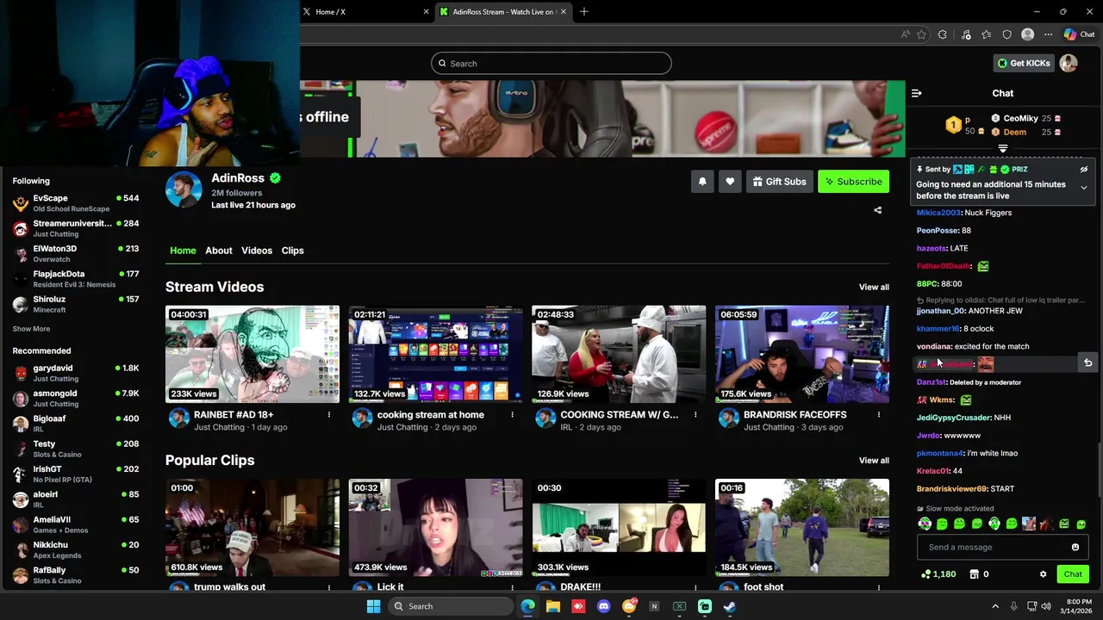Open options for RAINBET #AD video
The image size is (1103, 620).
pos(329,415)
